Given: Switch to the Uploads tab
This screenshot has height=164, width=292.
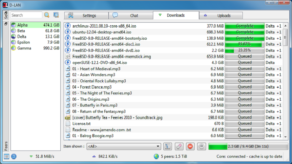Looking at the screenshot, I should click(221, 15).
